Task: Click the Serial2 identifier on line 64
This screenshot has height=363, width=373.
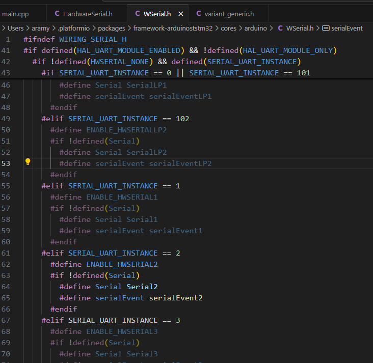Action: click(x=142, y=287)
